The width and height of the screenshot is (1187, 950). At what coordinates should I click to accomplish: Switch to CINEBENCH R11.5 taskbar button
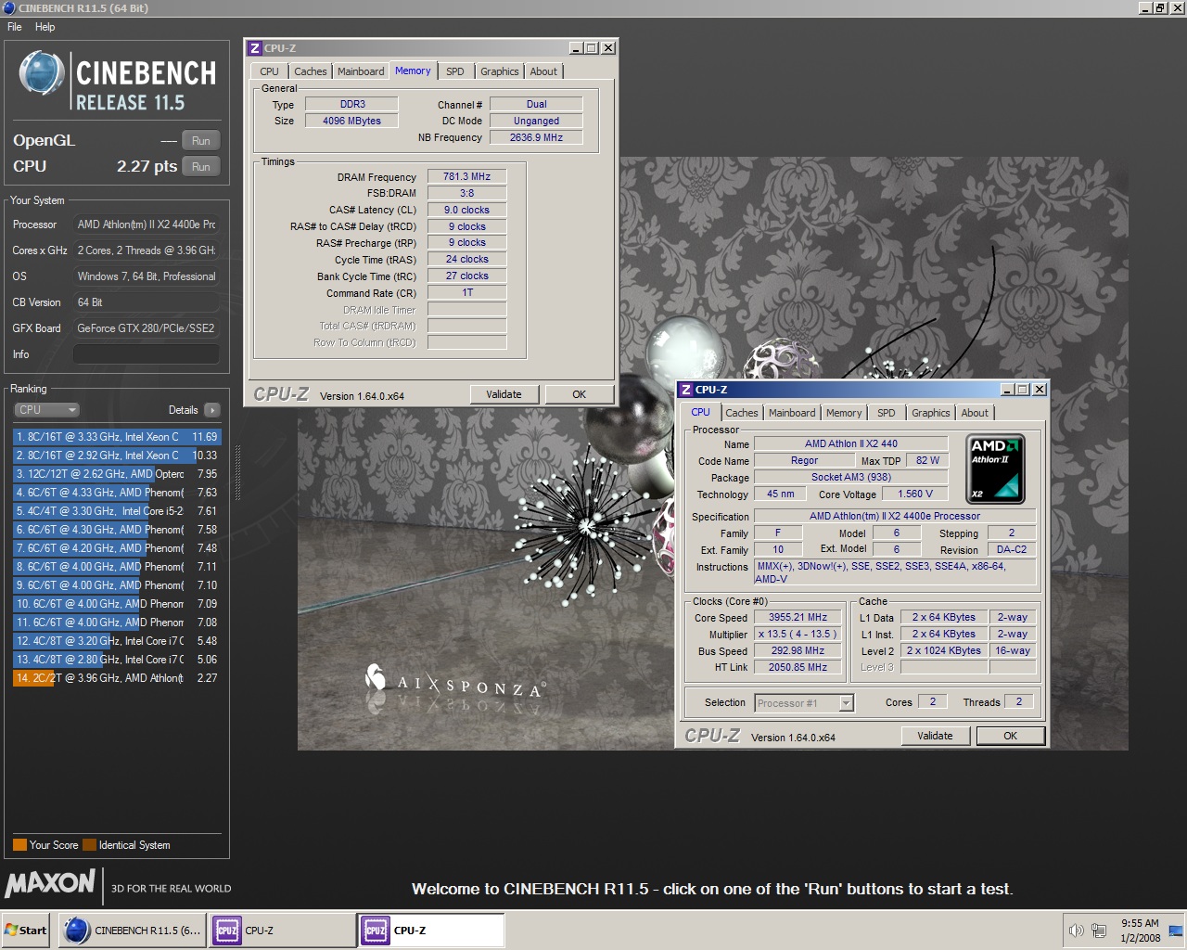coord(133,931)
